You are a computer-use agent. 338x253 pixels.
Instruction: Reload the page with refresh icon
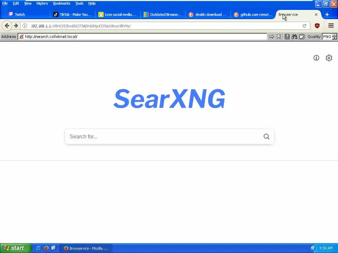tap(304, 26)
